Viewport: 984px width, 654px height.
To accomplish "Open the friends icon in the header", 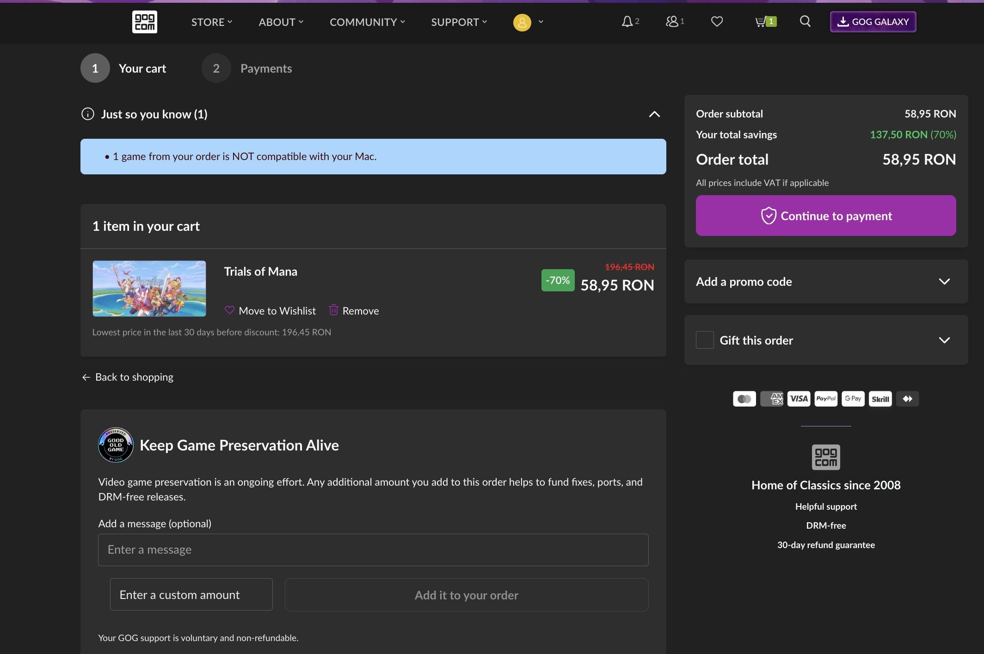I will [x=672, y=22].
